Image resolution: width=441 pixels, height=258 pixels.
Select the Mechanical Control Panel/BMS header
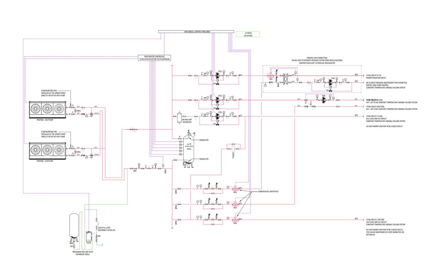(x=197, y=32)
